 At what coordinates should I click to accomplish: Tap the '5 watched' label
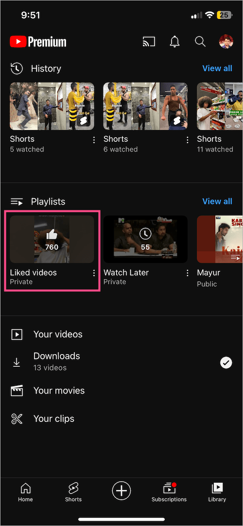click(x=27, y=150)
